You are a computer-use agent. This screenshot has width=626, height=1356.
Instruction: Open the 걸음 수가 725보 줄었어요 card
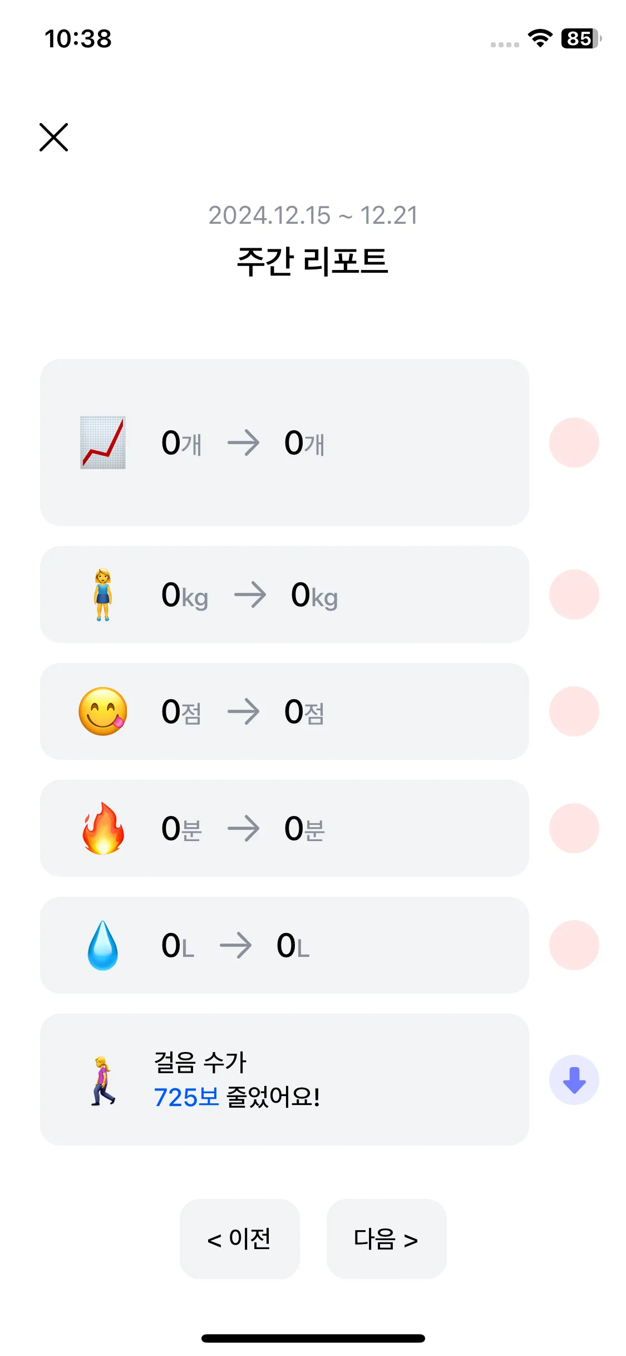(x=284, y=1080)
